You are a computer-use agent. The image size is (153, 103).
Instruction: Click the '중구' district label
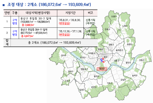pyautogui.click(x=106, y=57)
